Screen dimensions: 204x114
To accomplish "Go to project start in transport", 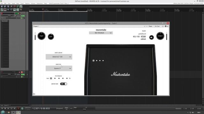I will pyautogui.click(x=2, y=108).
